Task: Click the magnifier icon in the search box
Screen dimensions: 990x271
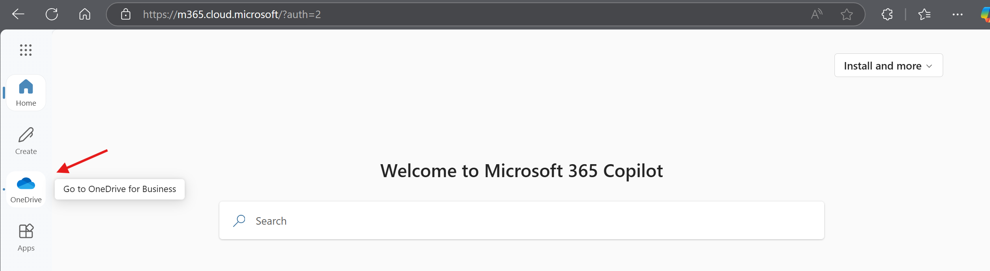Action: pyautogui.click(x=239, y=221)
